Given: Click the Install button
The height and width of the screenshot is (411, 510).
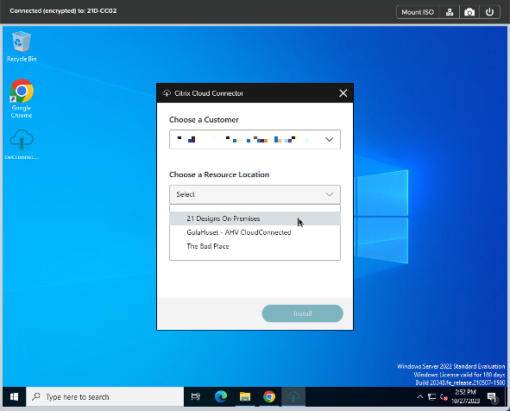Looking at the screenshot, I should point(303,313).
